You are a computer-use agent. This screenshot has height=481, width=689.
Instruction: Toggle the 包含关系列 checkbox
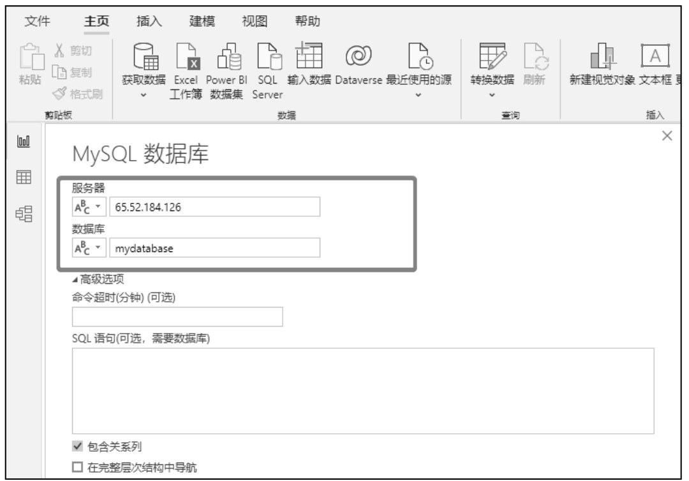click(x=77, y=447)
